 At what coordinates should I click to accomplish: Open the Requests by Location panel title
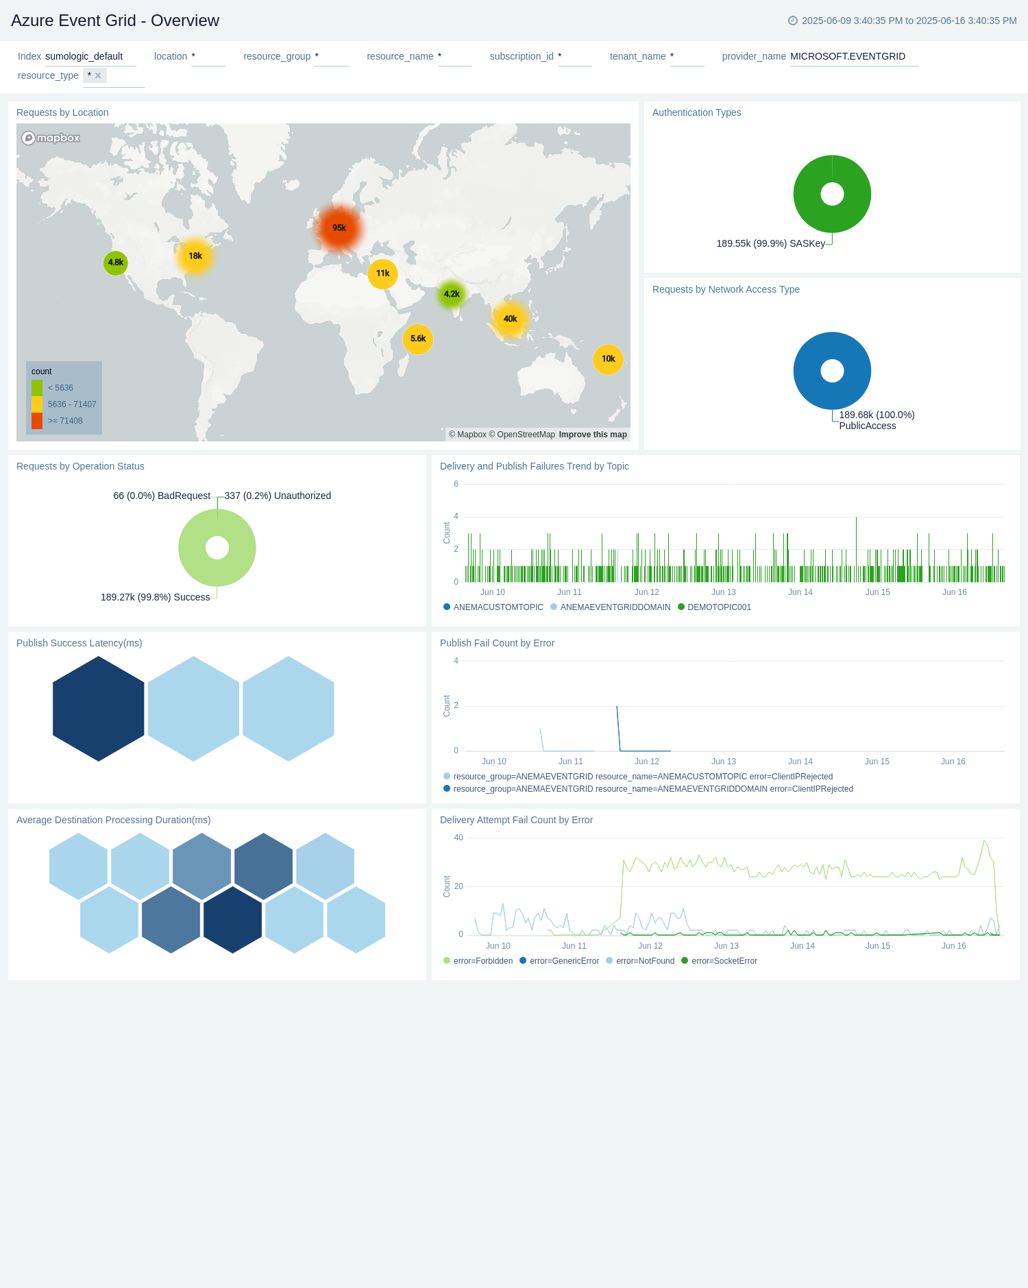(62, 112)
